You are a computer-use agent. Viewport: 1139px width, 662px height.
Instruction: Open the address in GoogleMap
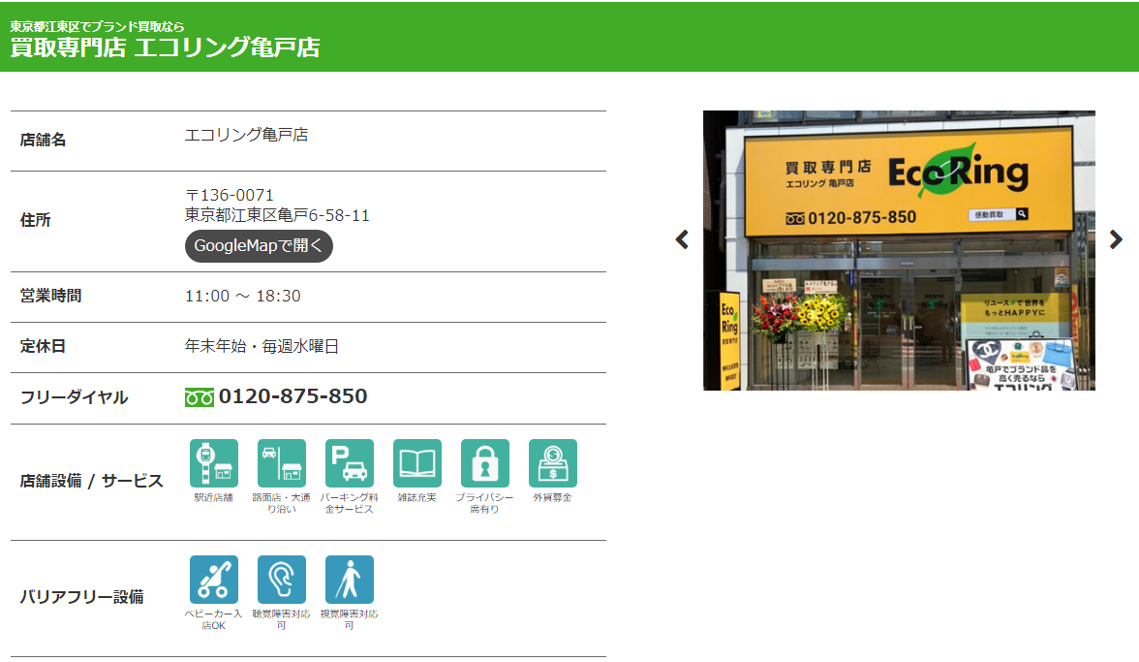[259, 246]
